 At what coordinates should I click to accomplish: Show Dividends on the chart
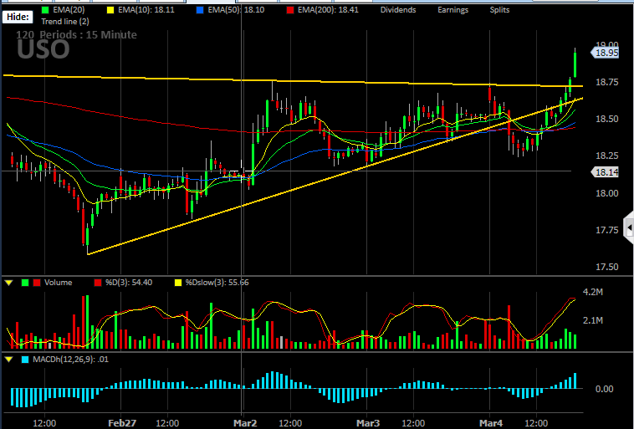tap(398, 10)
